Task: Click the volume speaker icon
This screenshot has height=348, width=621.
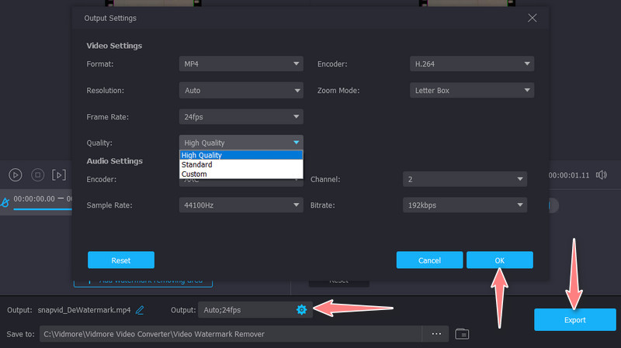Action: tap(601, 175)
